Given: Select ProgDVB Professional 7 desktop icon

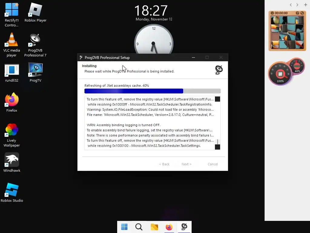Looking at the screenshot, I should 35,45.
